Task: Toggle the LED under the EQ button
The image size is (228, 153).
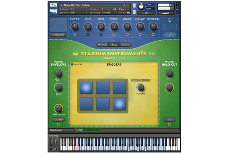Action: [169, 124]
